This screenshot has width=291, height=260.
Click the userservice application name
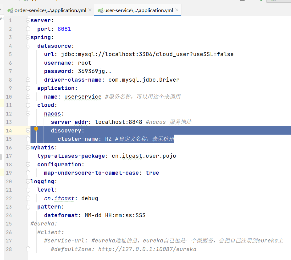point(83,97)
